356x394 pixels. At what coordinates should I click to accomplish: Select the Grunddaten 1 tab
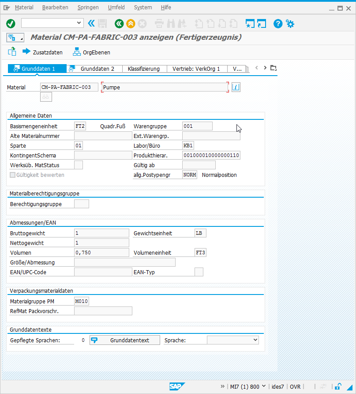(x=37, y=69)
